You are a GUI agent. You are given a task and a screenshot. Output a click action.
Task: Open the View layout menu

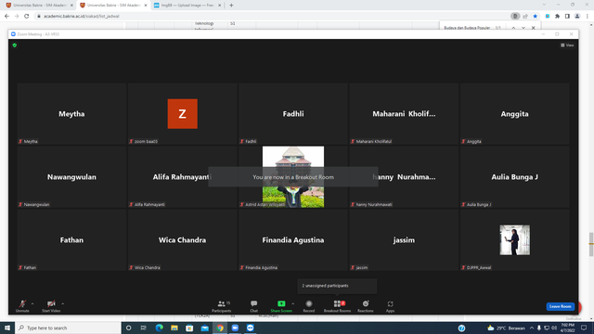coord(567,45)
